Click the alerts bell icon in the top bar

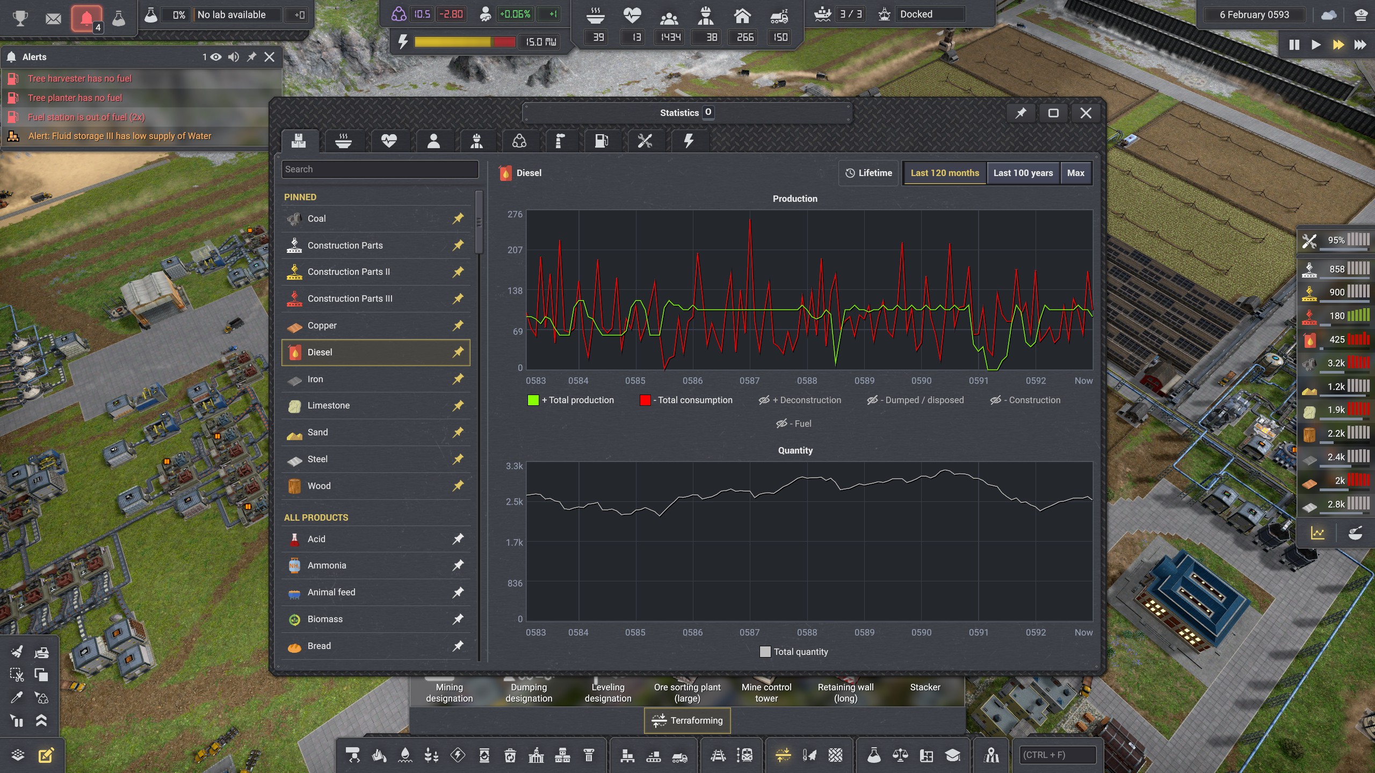coord(86,19)
